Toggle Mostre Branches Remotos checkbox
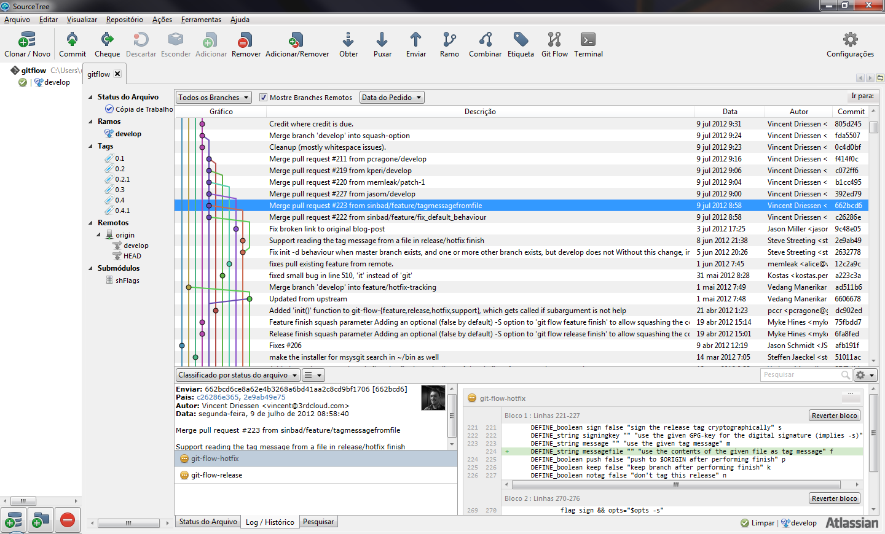 point(263,97)
